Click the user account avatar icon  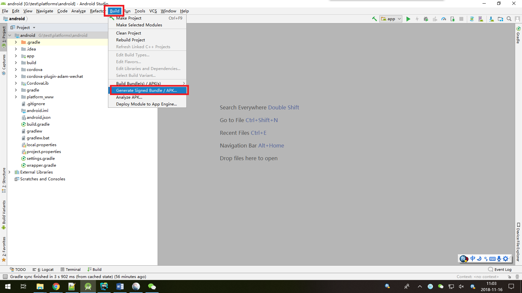point(517,19)
